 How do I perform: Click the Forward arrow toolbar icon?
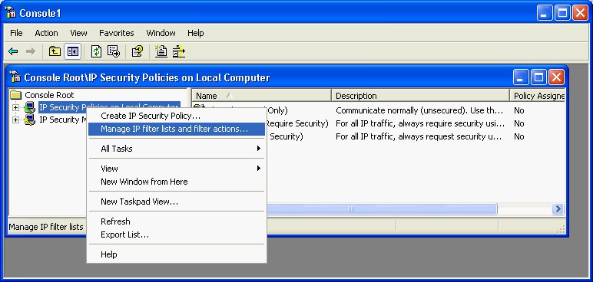(31, 51)
